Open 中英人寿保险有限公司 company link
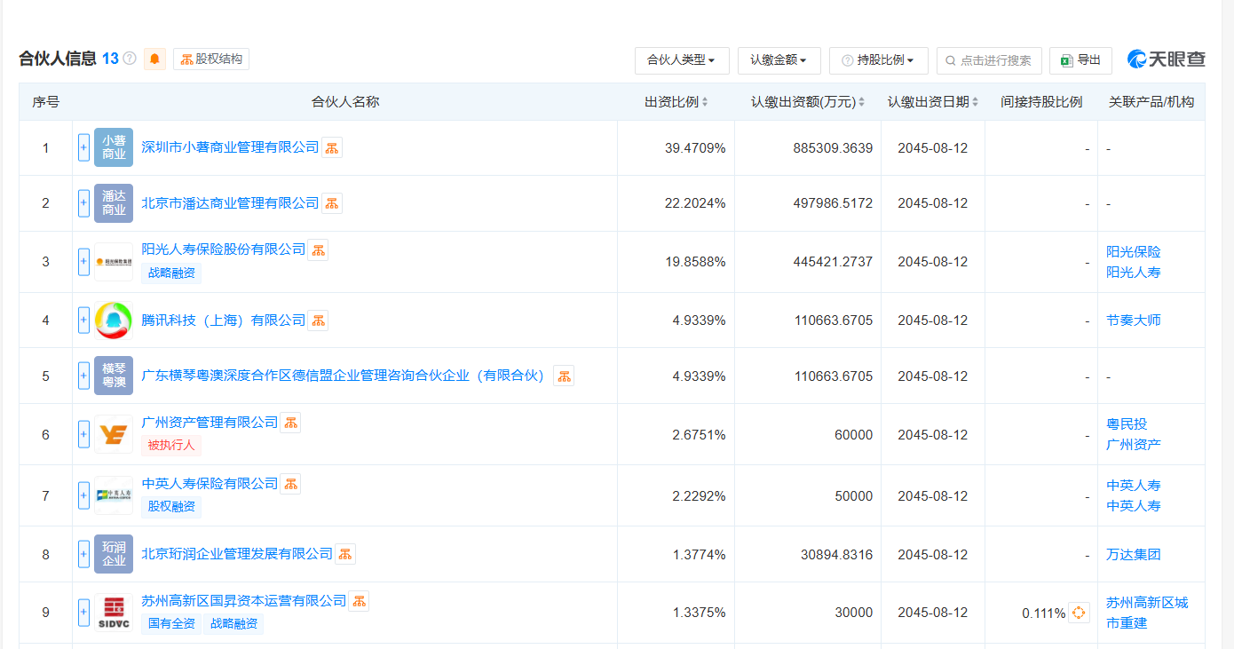Screen dimensions: 1234x649 [x=210, y=484]
